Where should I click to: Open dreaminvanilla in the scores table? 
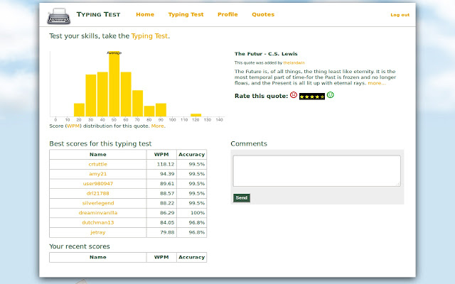tap(97, 212)
